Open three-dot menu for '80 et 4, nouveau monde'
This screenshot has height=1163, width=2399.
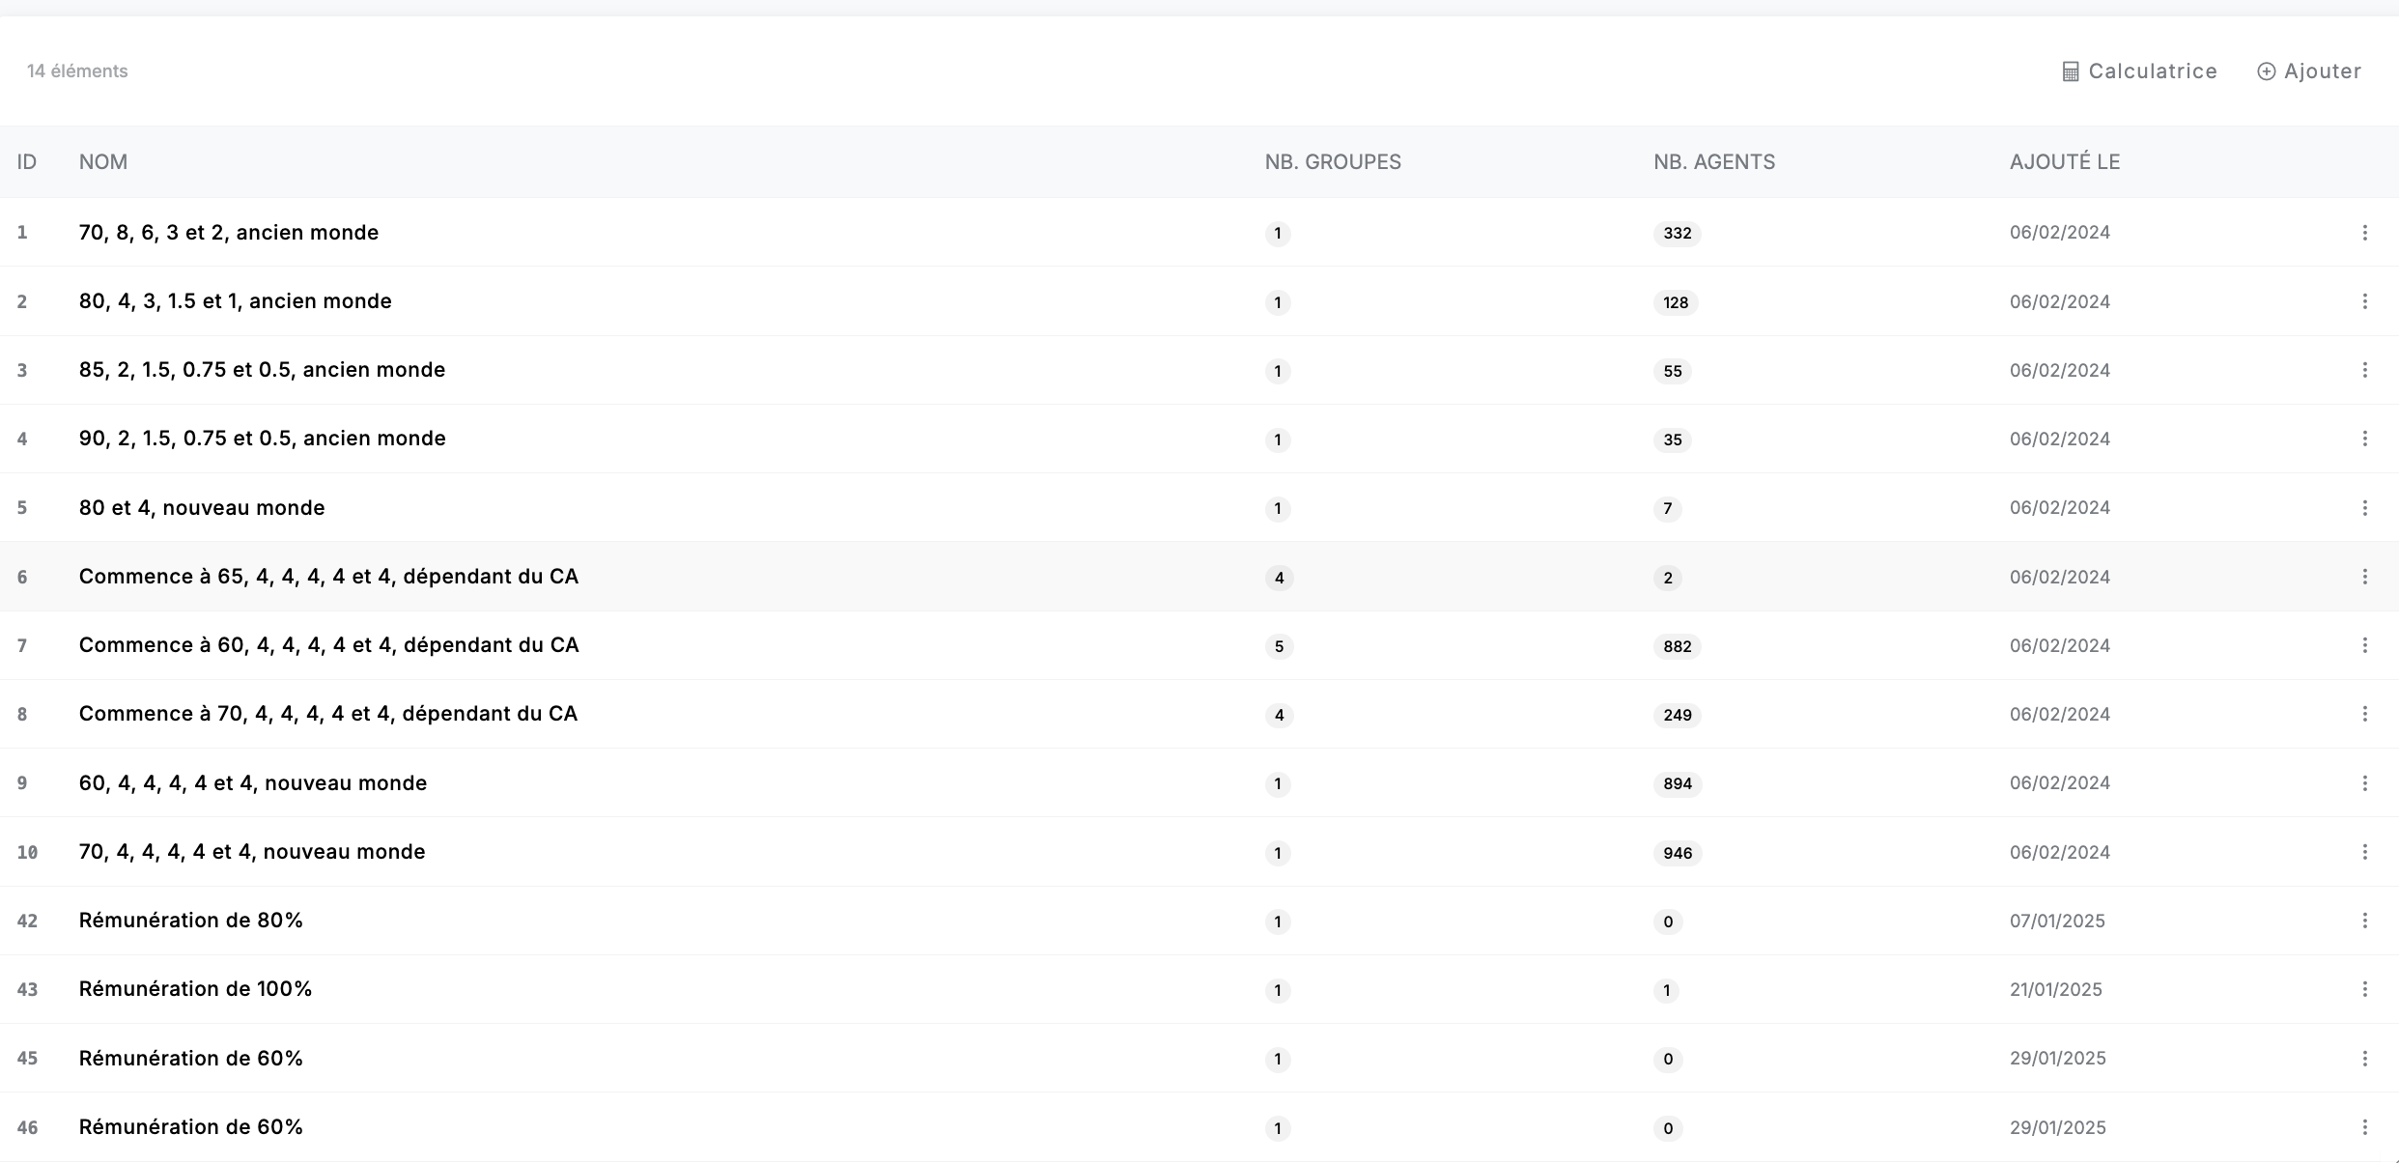pyautogui.click(x=2364, y=508)
